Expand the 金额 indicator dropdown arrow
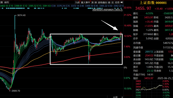Viewport: 173px width, 98px height. 122,97
